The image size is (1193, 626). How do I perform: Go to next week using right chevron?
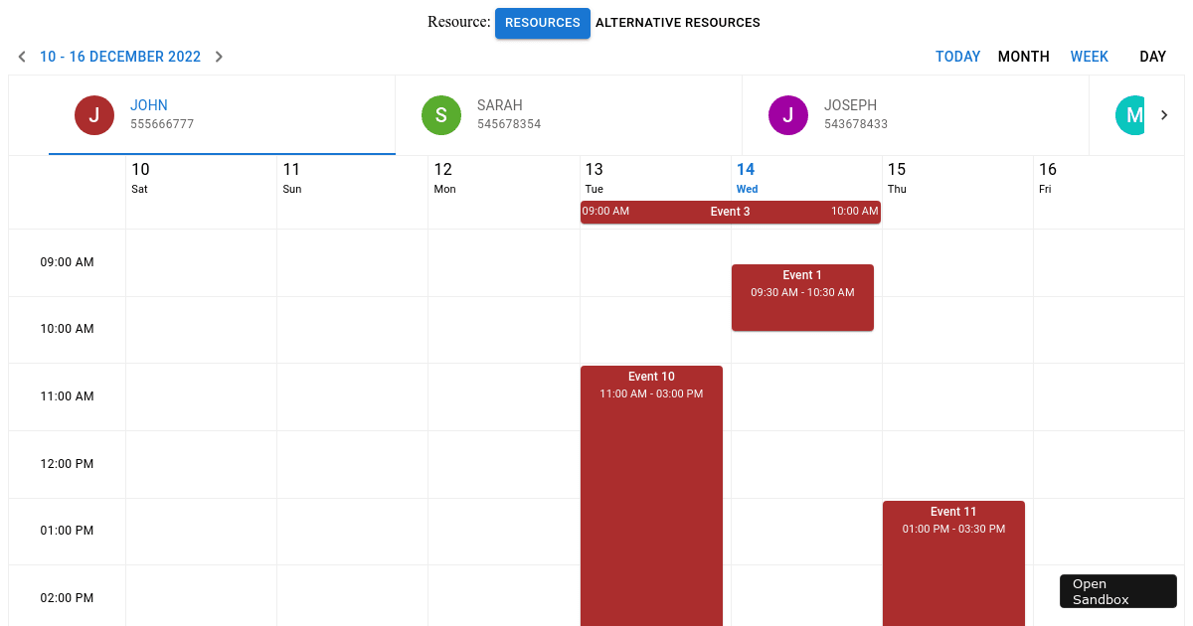pos(219,57)
